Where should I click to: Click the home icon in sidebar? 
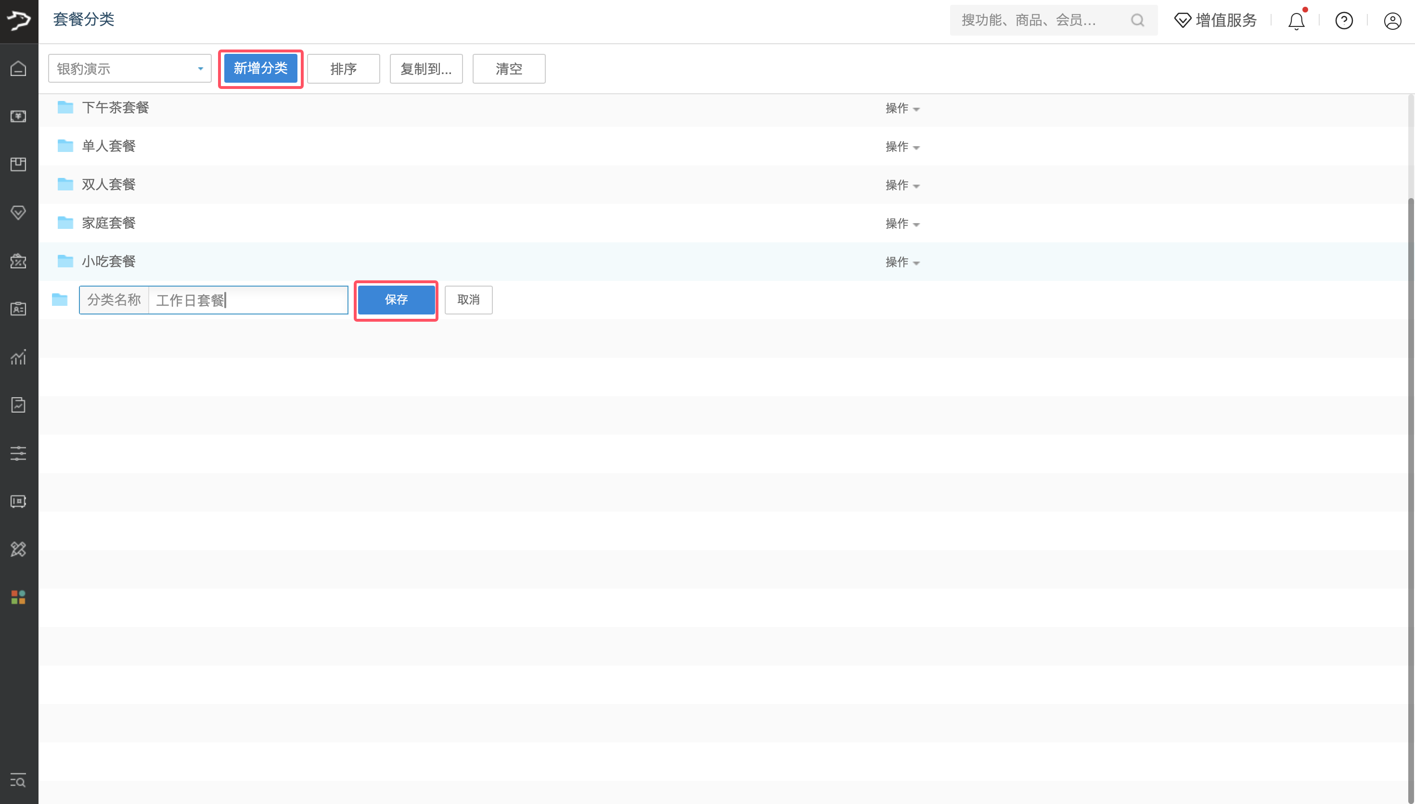click(x=18, y=68)
